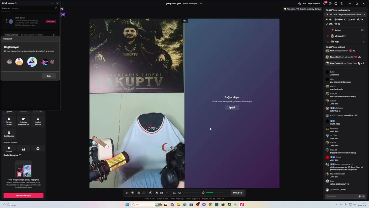
Task: Open the 627 viewers count stat
Action: pyautogui.click(x=352, y=20)
